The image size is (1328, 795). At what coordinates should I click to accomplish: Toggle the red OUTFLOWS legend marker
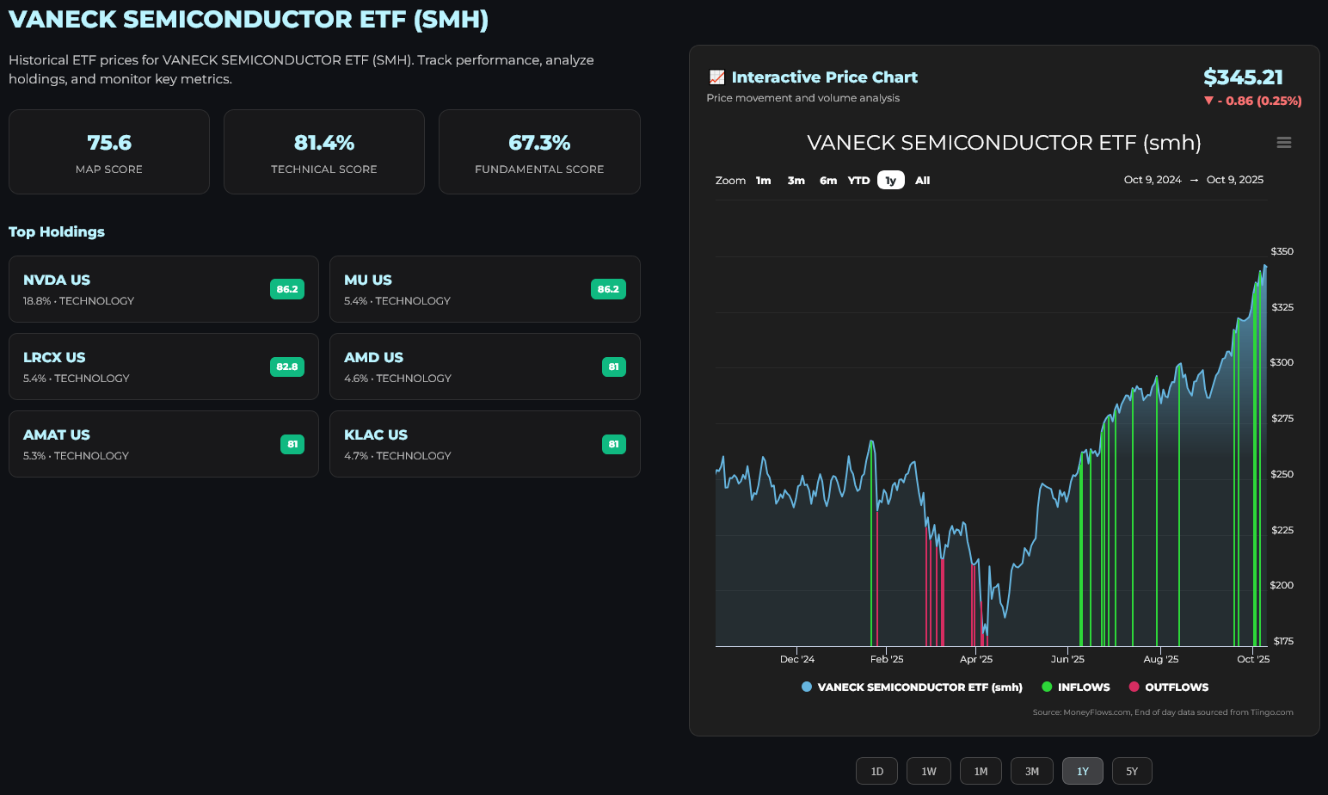1134,687
